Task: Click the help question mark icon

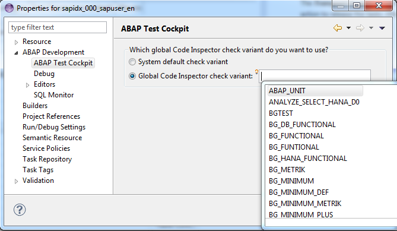Action: [x=20, y=210]
